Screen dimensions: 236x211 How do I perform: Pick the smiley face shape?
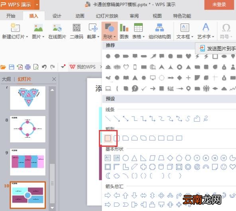[x=224, y=167]
